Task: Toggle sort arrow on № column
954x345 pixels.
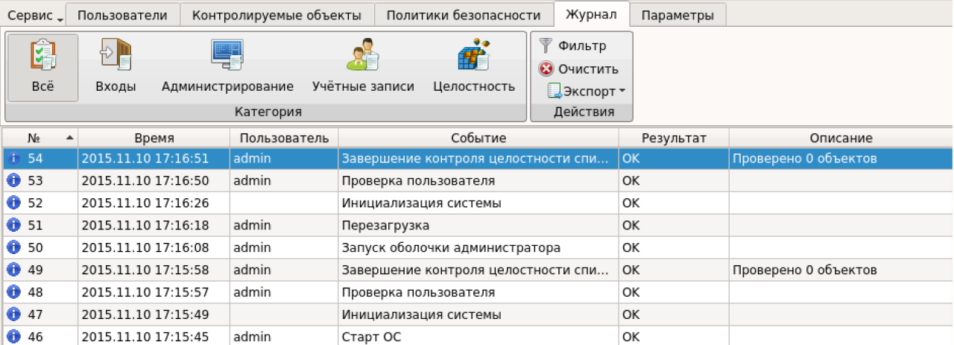Action: pos(70,138)
